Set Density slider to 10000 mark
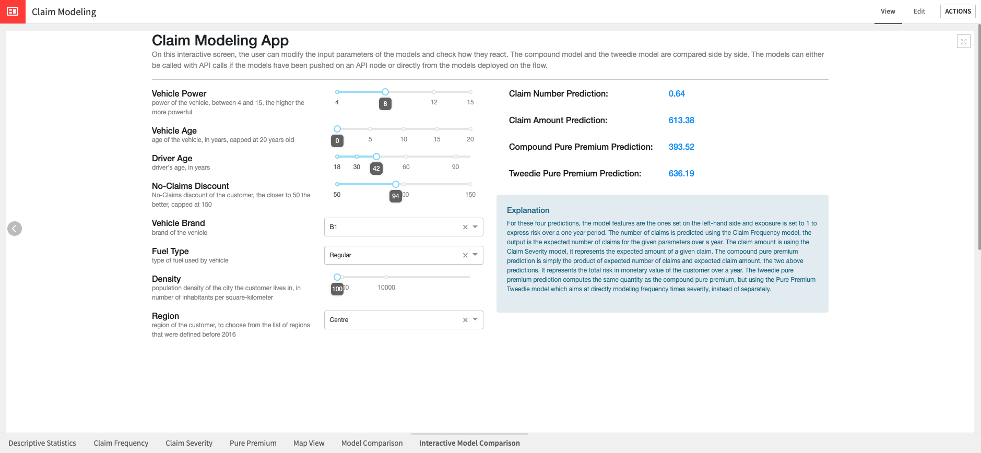Viewport: 981px width, 453px height. [386, 277]
